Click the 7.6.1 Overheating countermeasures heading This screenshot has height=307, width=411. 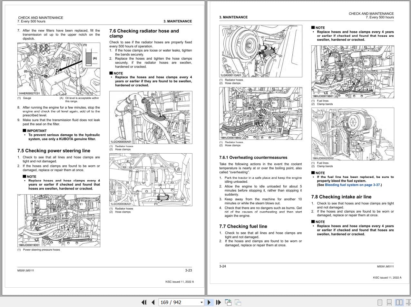point(253,158)
